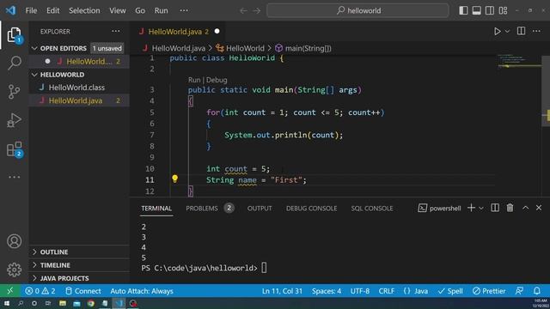This screenshot has width=550, height=309.
Task: Maximize the panel size chevron
Action: pos(525,208)
